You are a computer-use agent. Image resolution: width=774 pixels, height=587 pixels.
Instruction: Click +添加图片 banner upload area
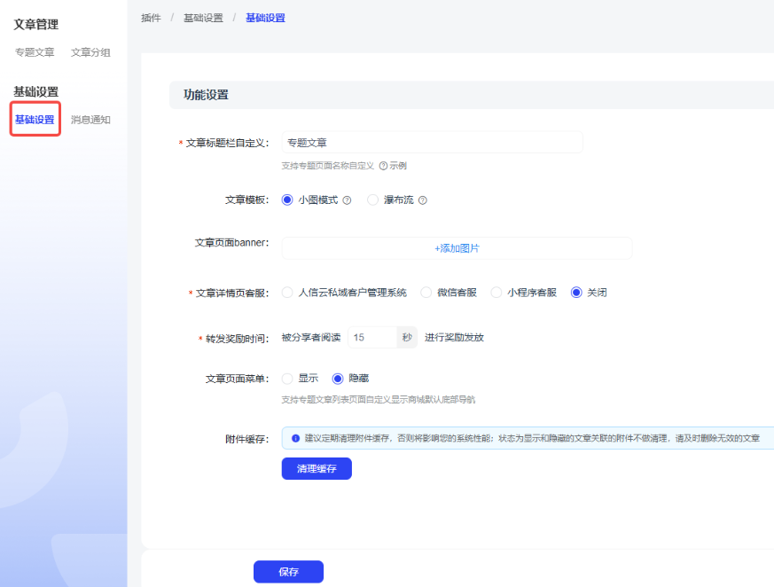point(457,248)
